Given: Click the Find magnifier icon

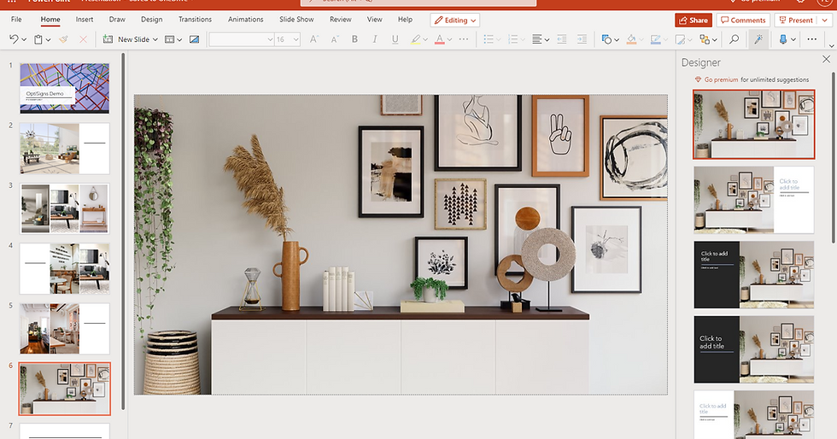Looking at the screenshot, I should click(x=734, y=39).
